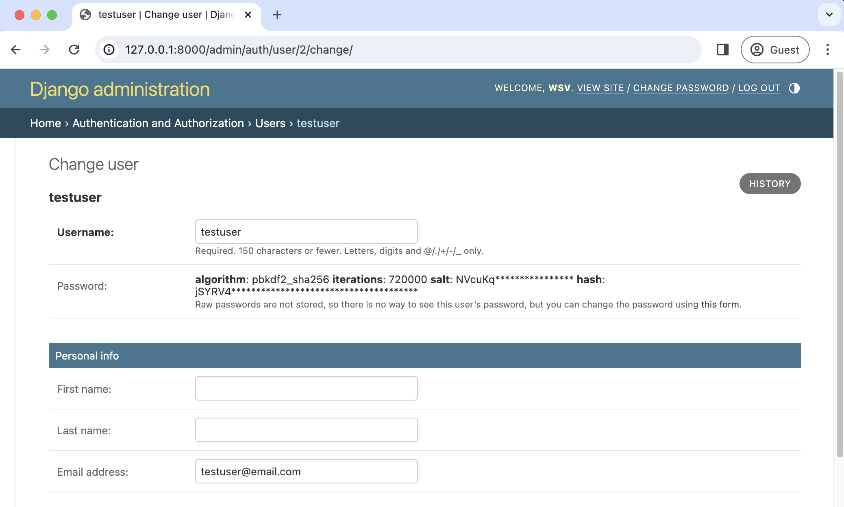Click the browser bookmark/reader view icon
Viewport: 844px width, 507px height.
[x=723, y=50]
